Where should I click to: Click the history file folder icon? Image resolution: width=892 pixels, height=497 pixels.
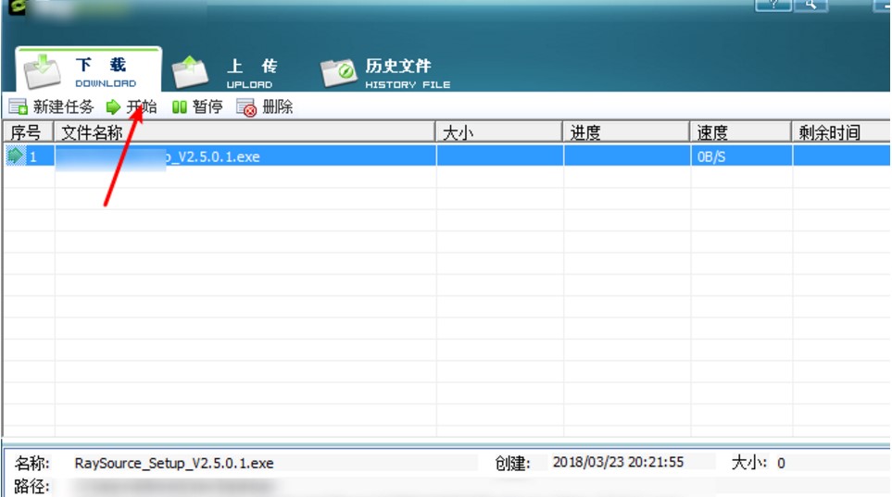[x=338, y=73]
